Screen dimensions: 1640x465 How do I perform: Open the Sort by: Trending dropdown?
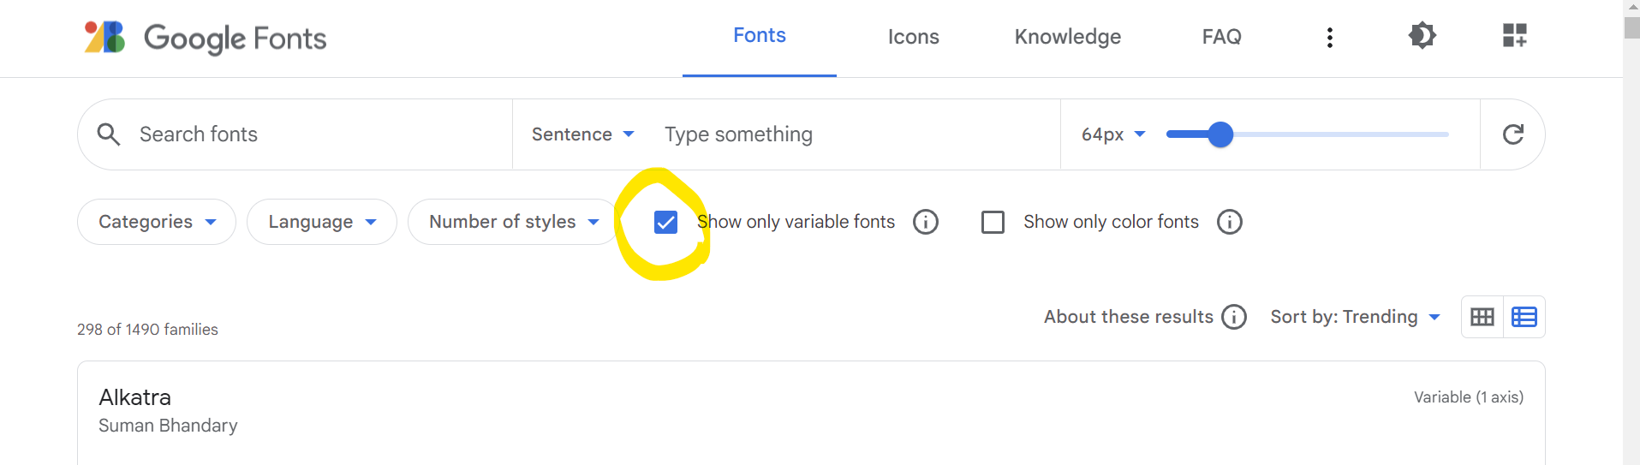1355,317
